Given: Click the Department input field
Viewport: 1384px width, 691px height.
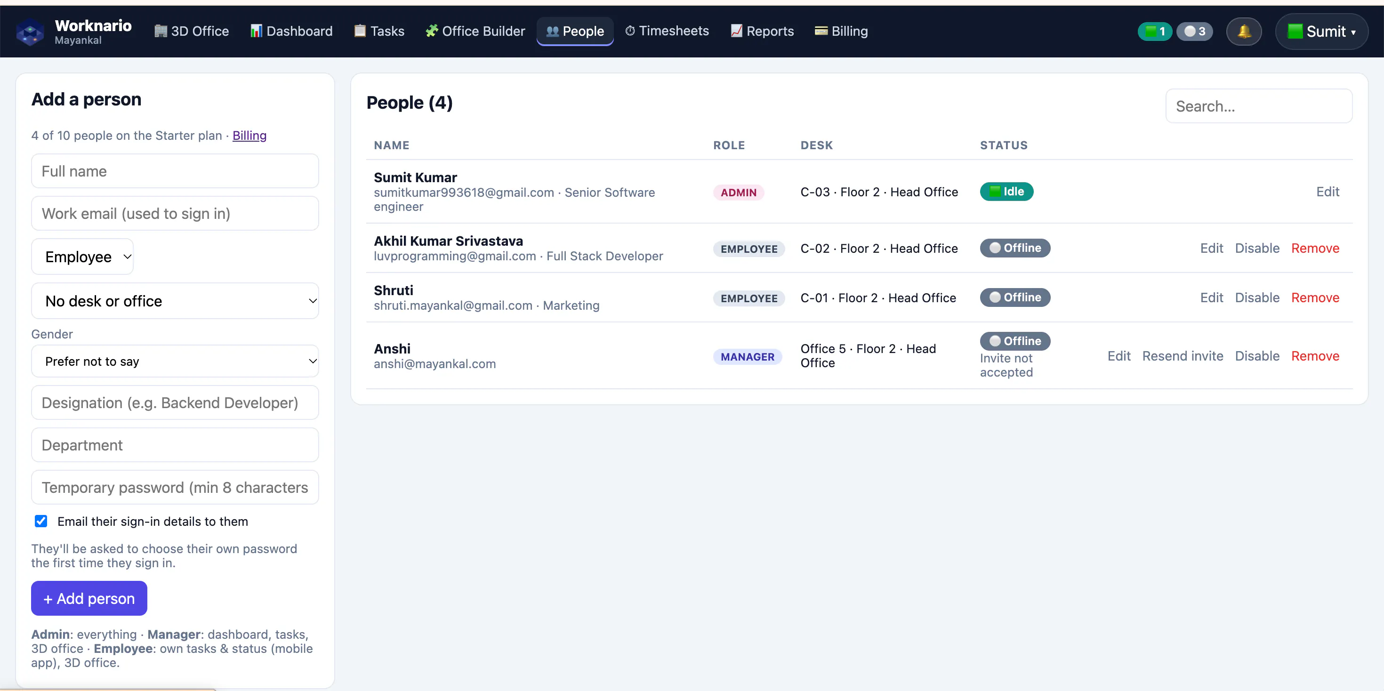Looking at the screenshot, I should click(175, 445).
